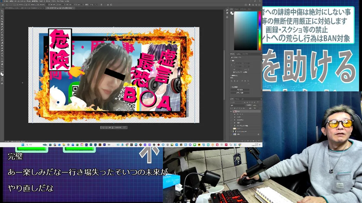
Task: Toggle the warp mode icon in options bar
Action: click(102, 5)
